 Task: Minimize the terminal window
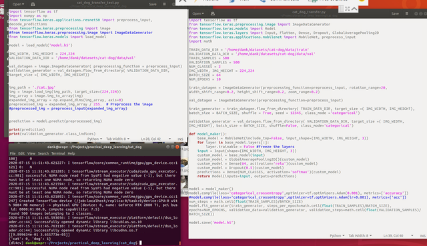click(x=167, y=147)
